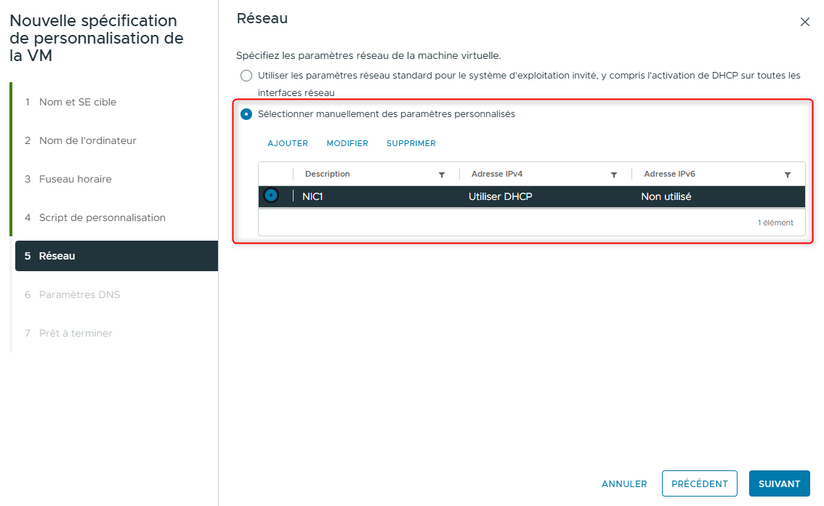Select standard network settings with DHCP

click(246, 75)
